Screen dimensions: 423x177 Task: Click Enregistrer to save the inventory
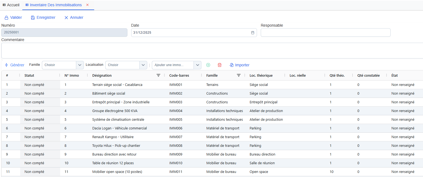point(43,17)
